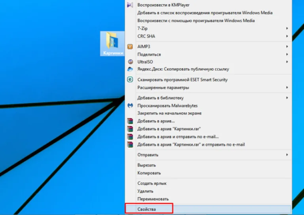Click WinRAR icon beside 'Добавить в архив...'
Screen dimensions: 304x215
(x=130, y=121)
